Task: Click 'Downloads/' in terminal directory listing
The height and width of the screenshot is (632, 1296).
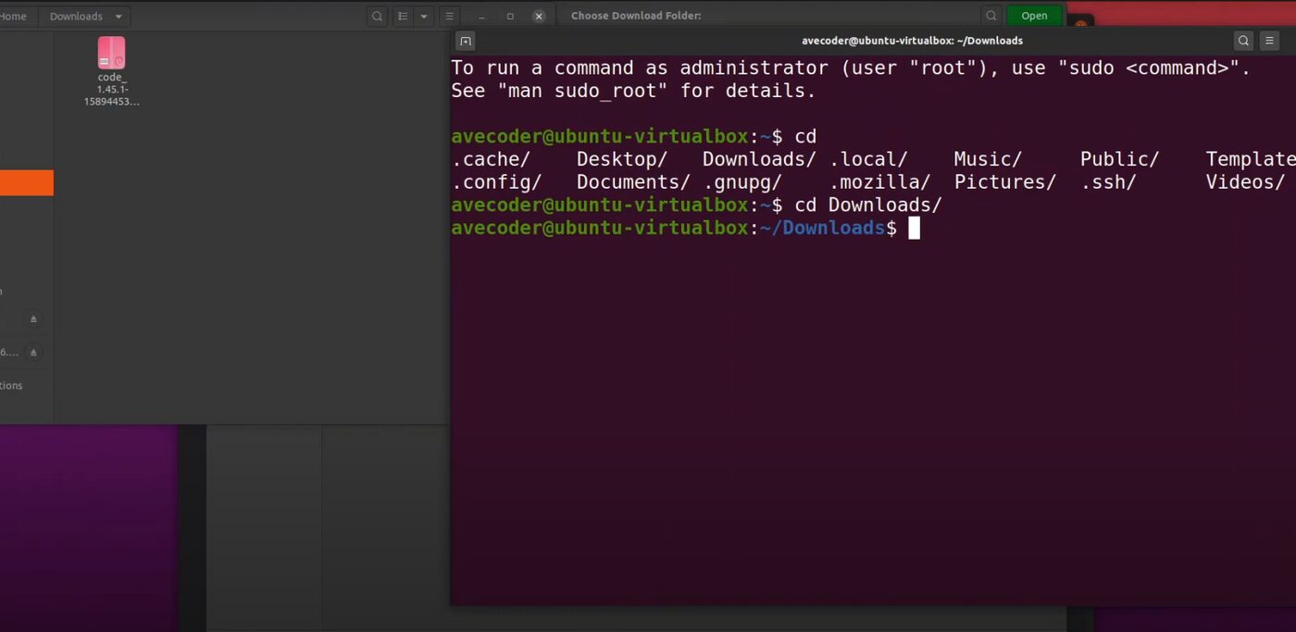Action: tap(759, 159)
